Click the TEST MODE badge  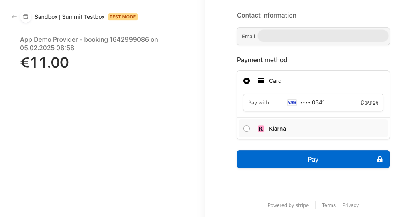[123, 17]
